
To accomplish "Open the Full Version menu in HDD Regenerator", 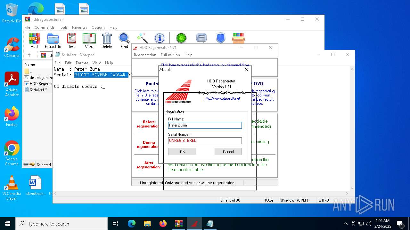I will pos(170,55).
